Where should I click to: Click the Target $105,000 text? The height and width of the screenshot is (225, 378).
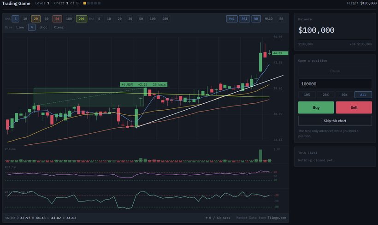(x=361, y=3)
